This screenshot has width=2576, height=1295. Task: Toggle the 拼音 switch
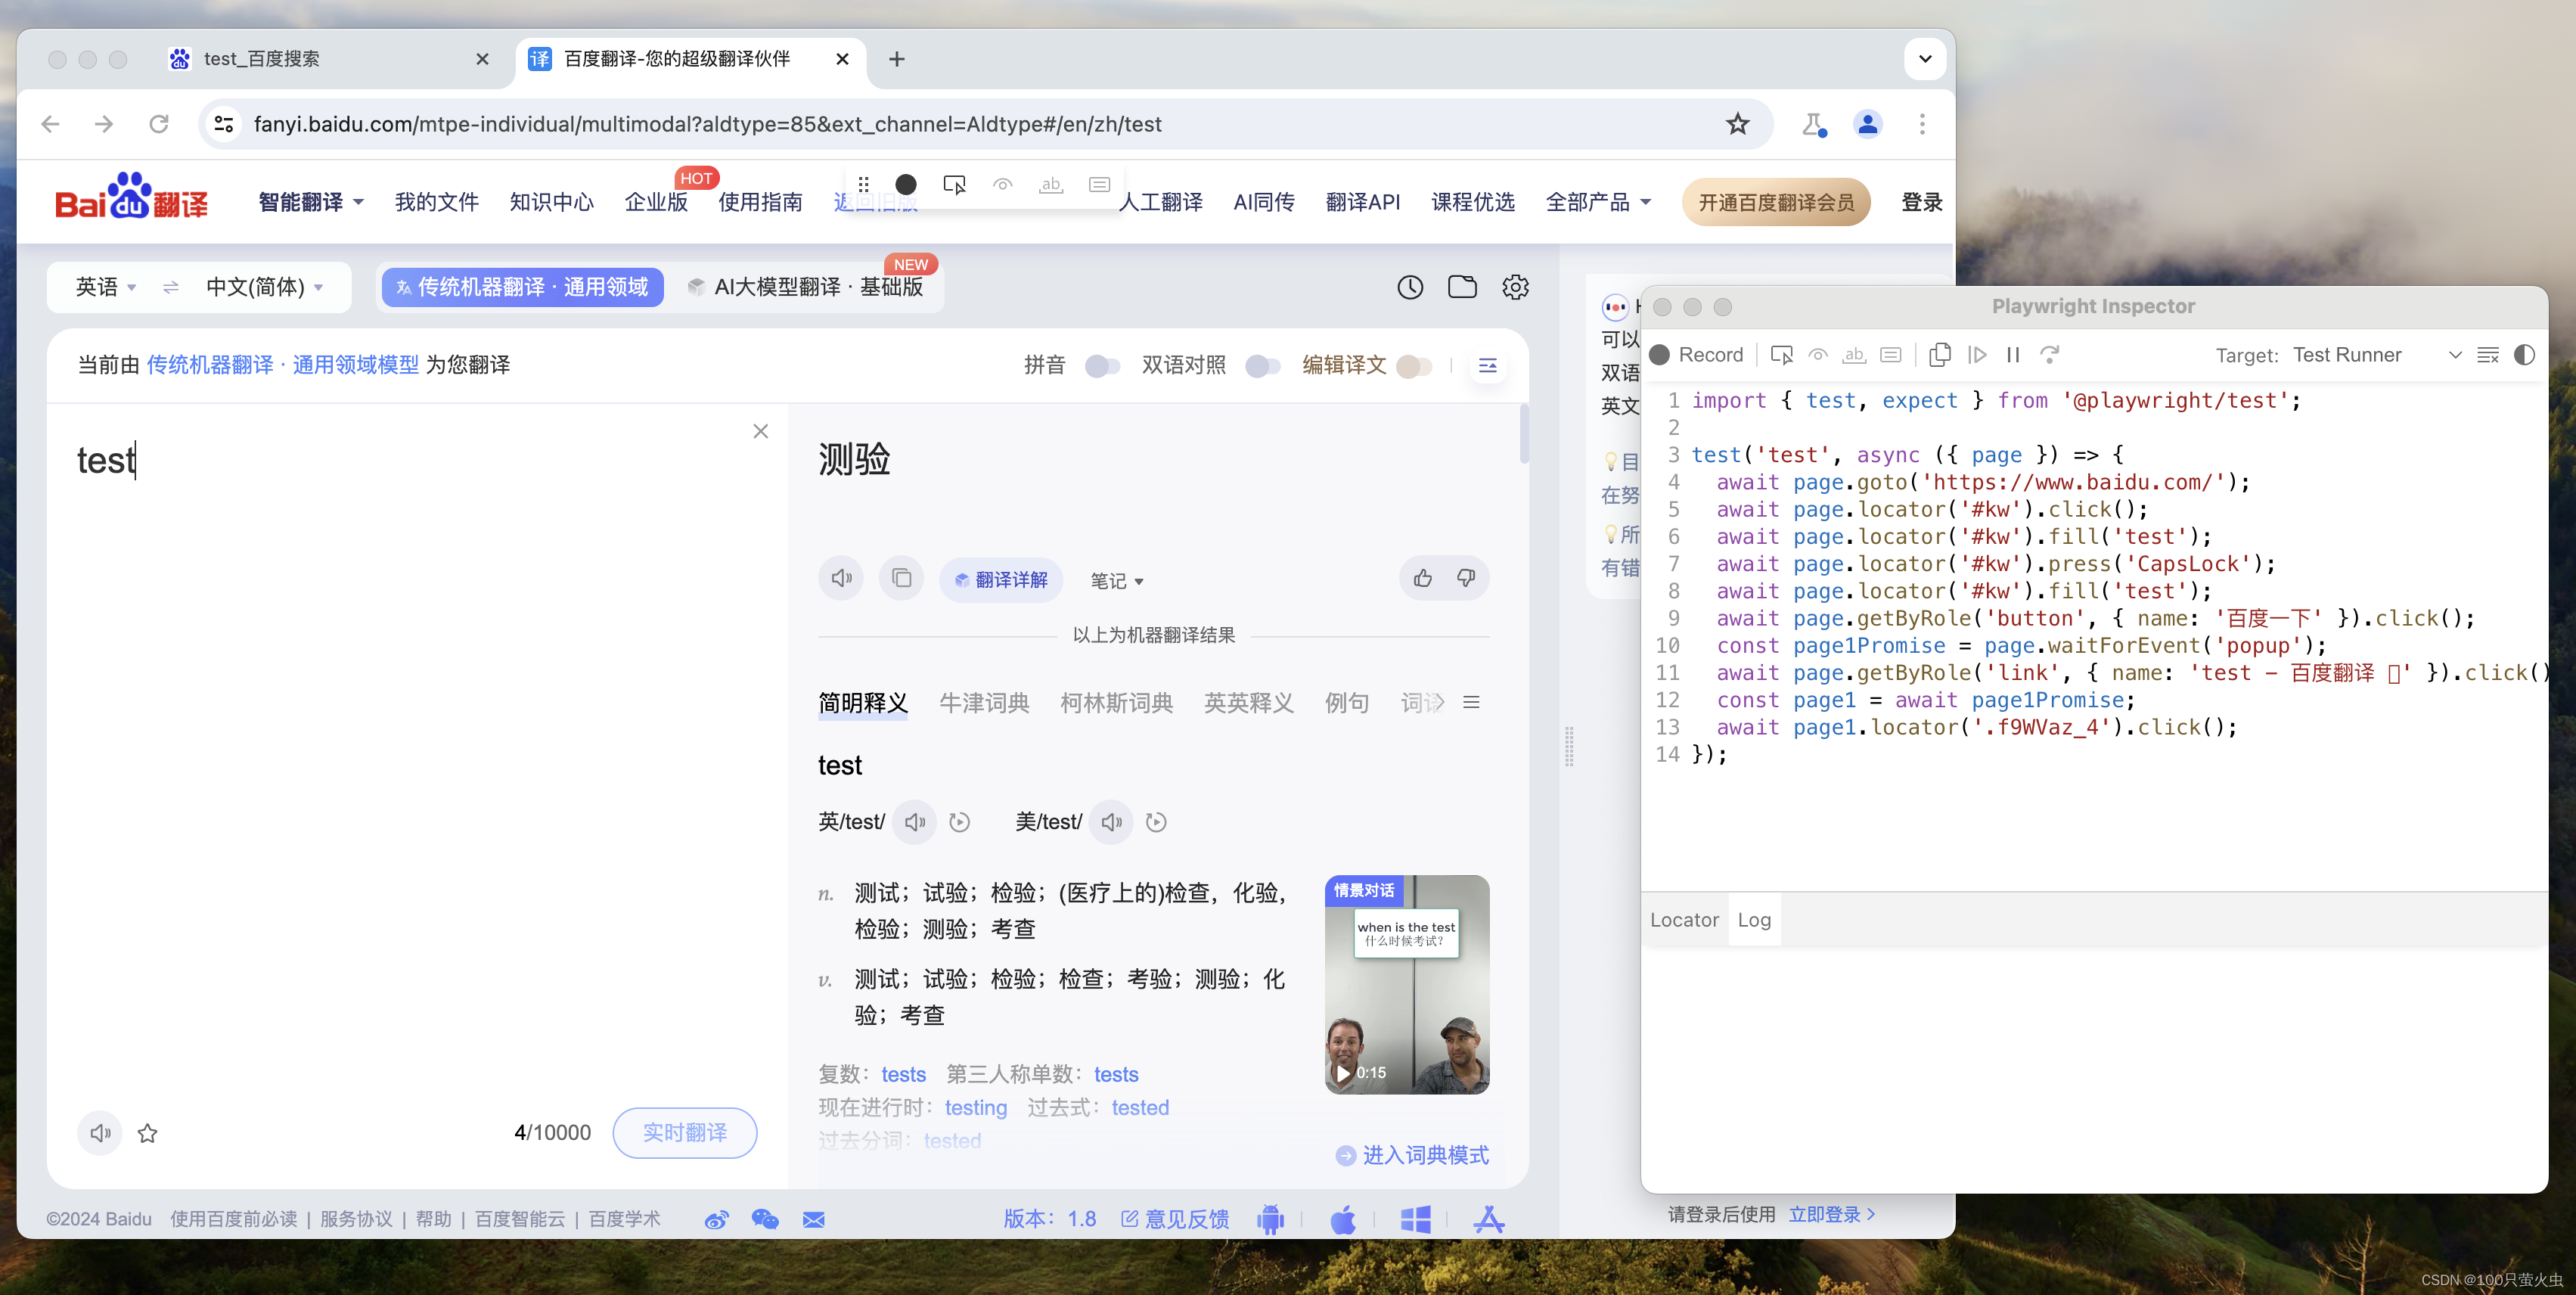1102,366
